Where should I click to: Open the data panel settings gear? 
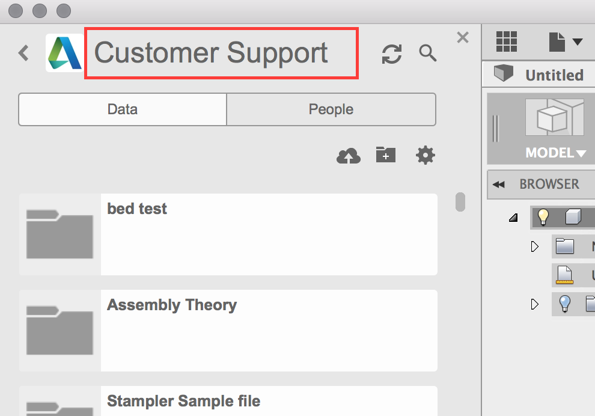[425, 154]
